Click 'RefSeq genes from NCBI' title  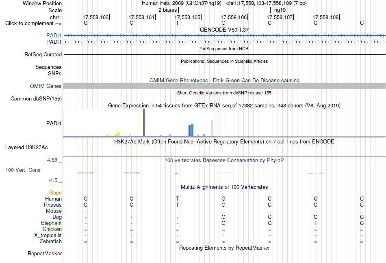224,49
